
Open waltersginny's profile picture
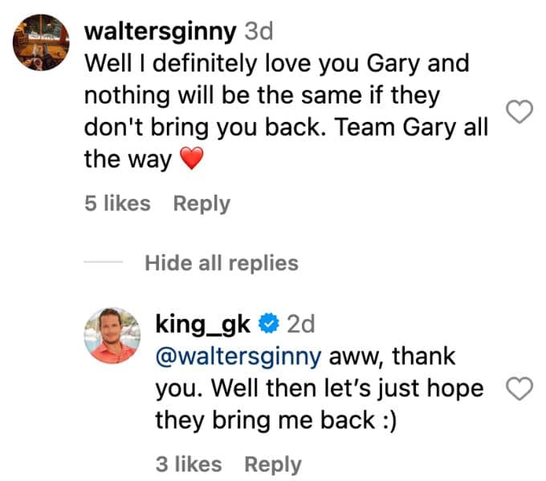coord(41,42)
